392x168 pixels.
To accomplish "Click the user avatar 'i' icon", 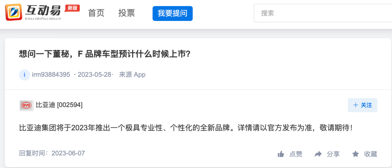I will click(x=25, y=75).
